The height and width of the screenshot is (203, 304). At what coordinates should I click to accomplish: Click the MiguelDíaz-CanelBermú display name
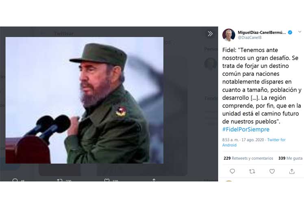(262, 33)
